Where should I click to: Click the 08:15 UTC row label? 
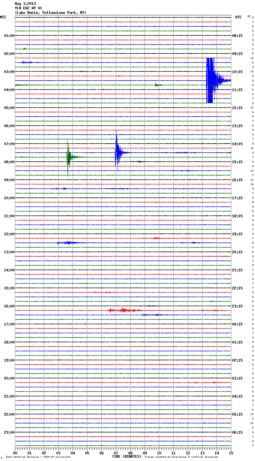[x=237, y=36]
